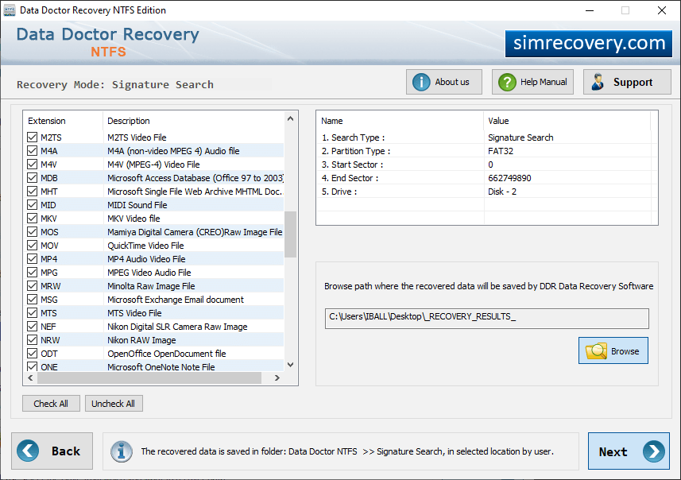
Task: Click the Description column header
Action: pos(194,121)
